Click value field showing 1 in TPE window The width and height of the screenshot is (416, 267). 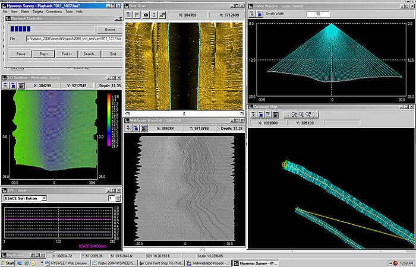click(x=112, y=198)
